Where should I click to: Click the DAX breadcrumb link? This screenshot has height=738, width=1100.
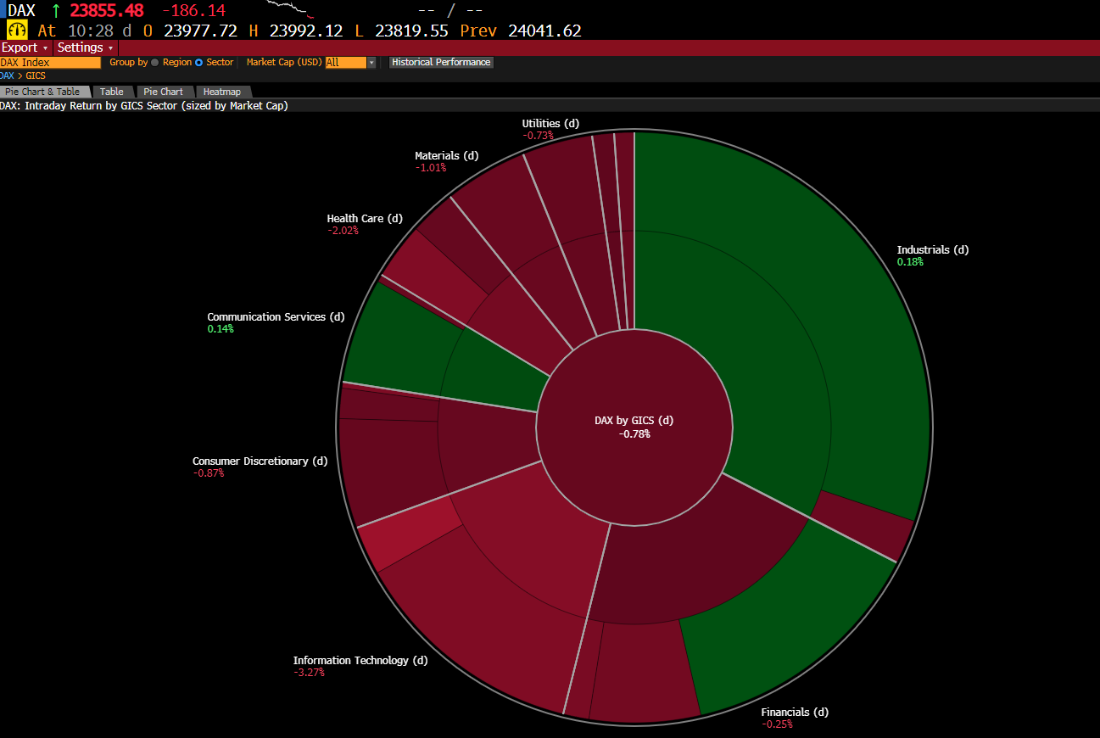pos(6,76)
